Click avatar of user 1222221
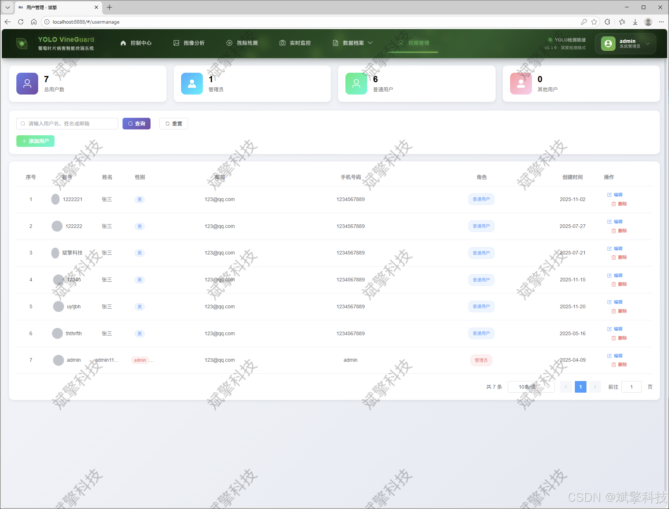The width and height of the screenshot is (669, 509). pos(55,199)
